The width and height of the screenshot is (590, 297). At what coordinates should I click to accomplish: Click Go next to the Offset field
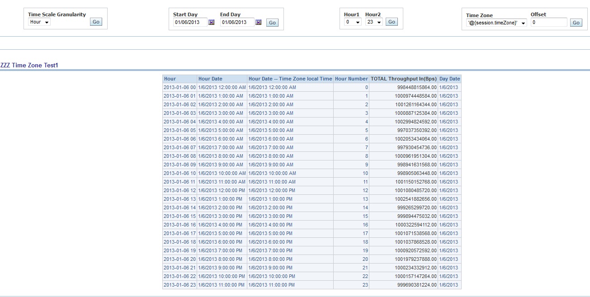pos(576,21)
